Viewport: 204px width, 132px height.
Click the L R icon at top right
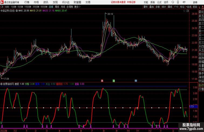point(201,7)
